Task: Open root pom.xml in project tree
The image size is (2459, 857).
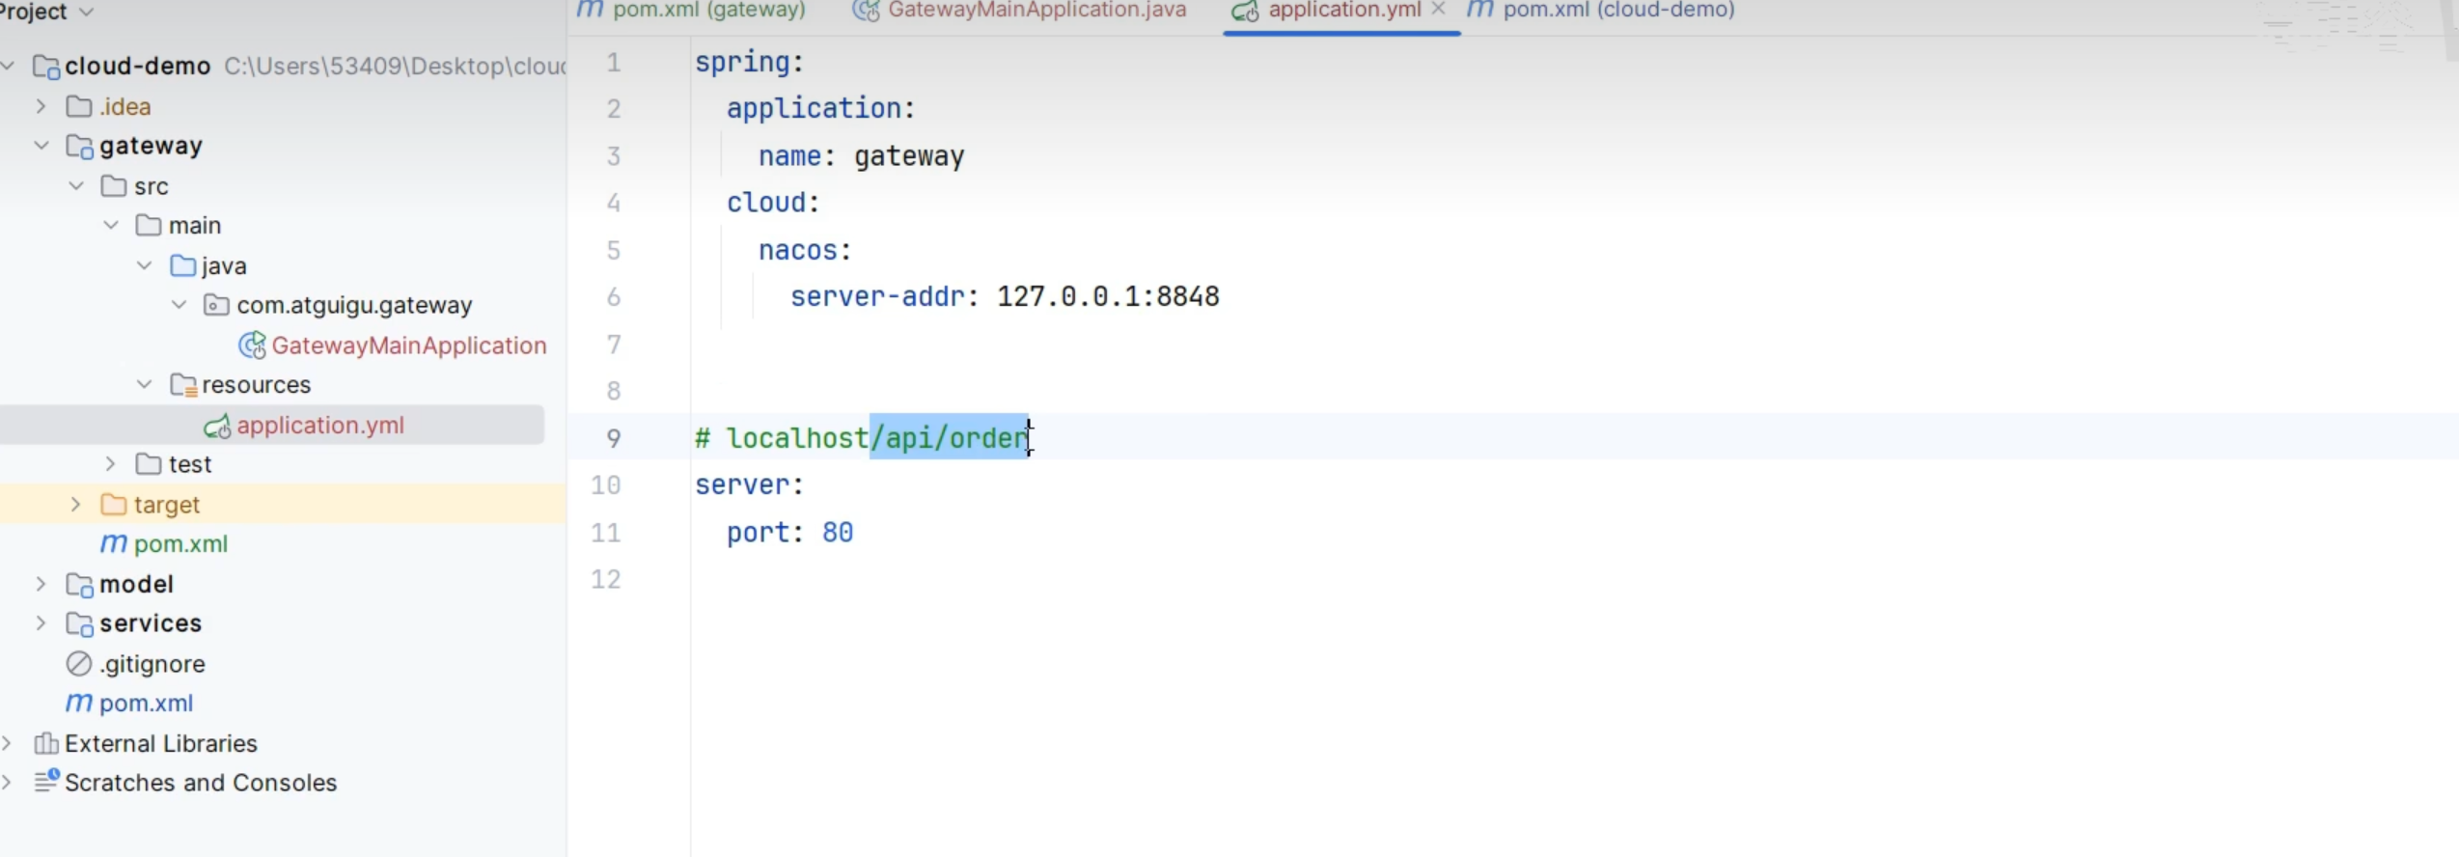Action: click(x=146, y=704)
